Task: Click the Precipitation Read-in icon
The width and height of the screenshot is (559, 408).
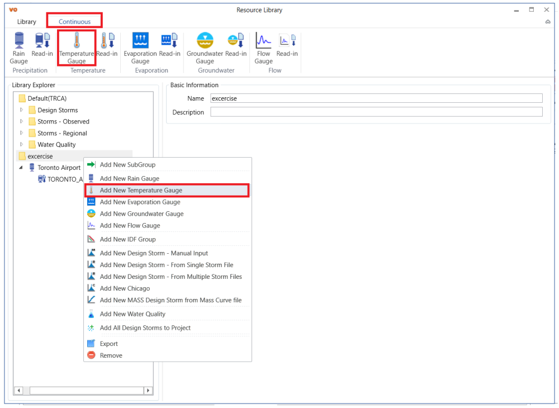Action: (42, 40)
